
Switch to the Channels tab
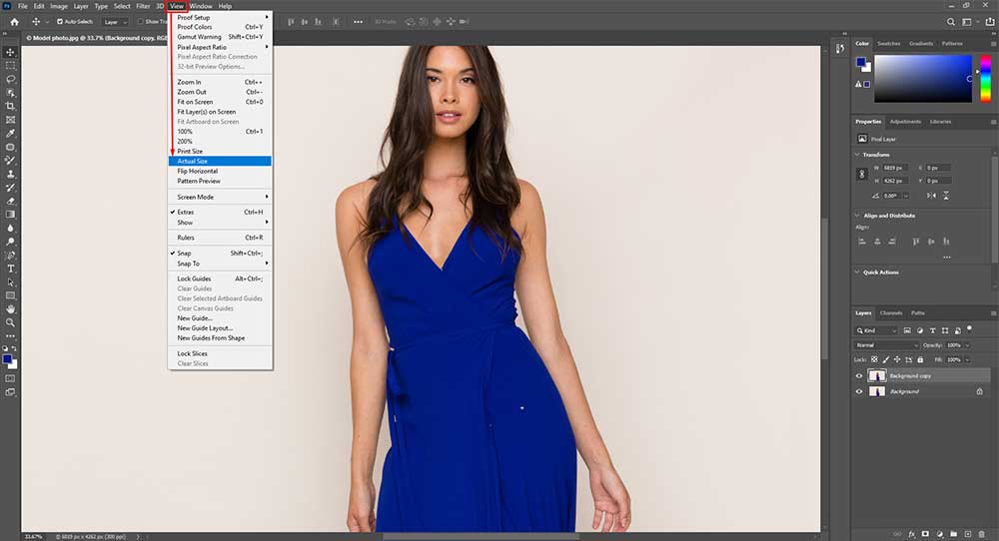[x=891, y=312]
